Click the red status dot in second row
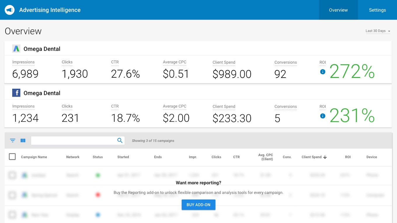The height and width of the screenshot is (223, 397). pos(98,195)
